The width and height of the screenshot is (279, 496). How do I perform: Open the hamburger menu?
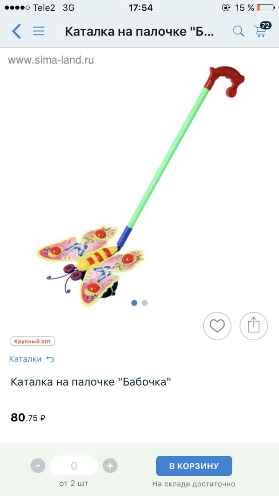coord(39,31)
